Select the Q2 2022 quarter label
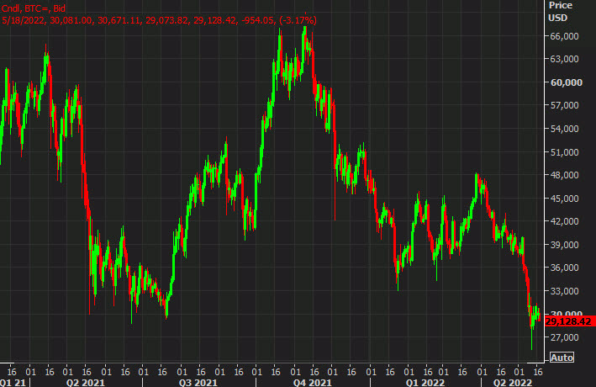 click(x=513, y=381)
